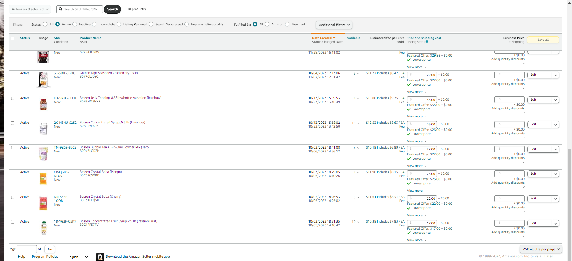This screenshot has width=572, height=261.
Task: Select the Inactive status filter
Action: [75, 24]
